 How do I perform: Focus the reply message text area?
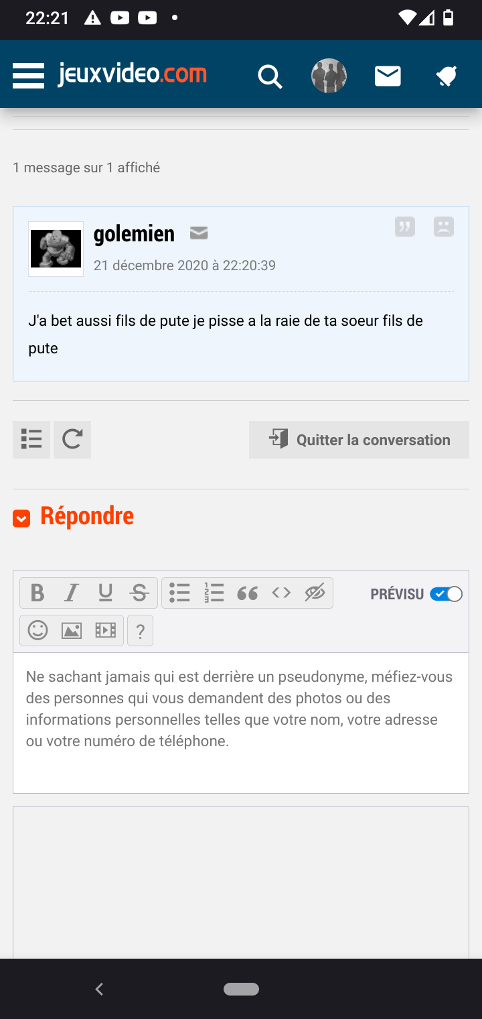click(241, 723)
